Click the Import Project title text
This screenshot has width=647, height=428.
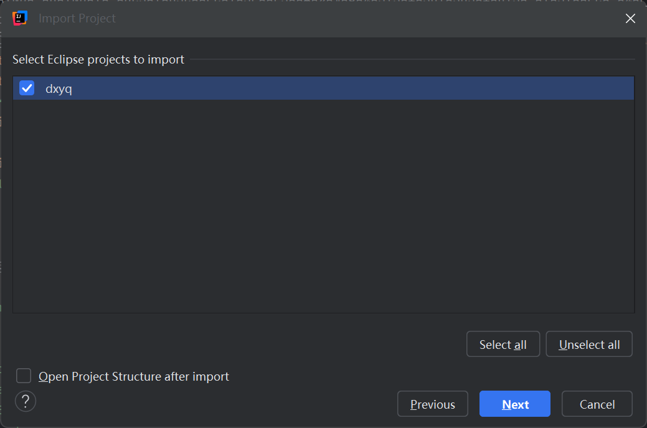pyautogui.click(x=77, y=19)
